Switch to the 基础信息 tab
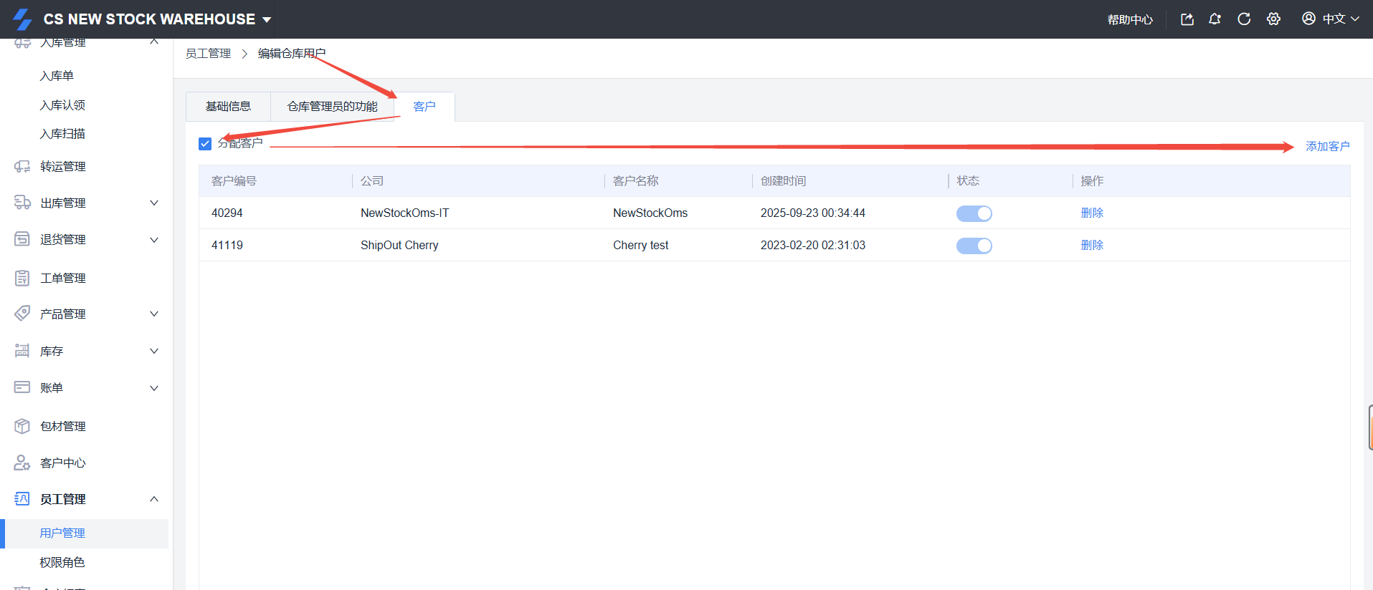Viewport: 1373px width, 590px height. [x=228, y=107]
